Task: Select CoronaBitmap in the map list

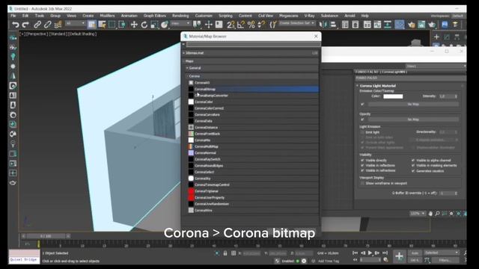Action: click(253, 89)
